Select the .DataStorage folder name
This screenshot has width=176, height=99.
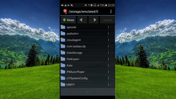click(x=74, y=53)
